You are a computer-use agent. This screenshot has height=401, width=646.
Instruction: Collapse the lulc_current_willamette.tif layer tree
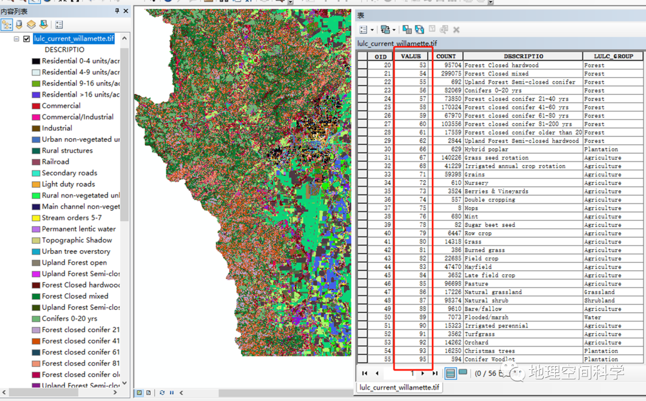17,39
